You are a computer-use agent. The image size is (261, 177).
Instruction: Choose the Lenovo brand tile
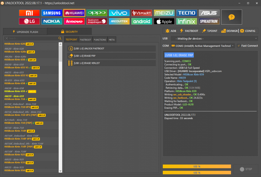point(74,21)
